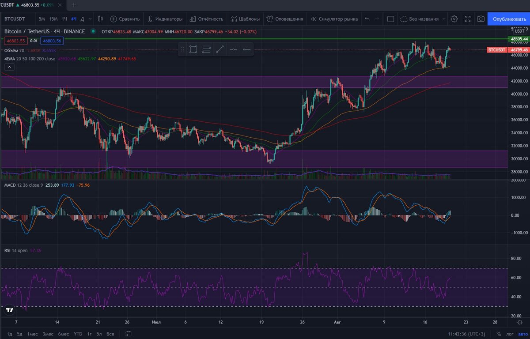Image resolution: width=530 pixels, height=339 pixels.
Task: Click the green market status dot
Action: coord(93,31)
